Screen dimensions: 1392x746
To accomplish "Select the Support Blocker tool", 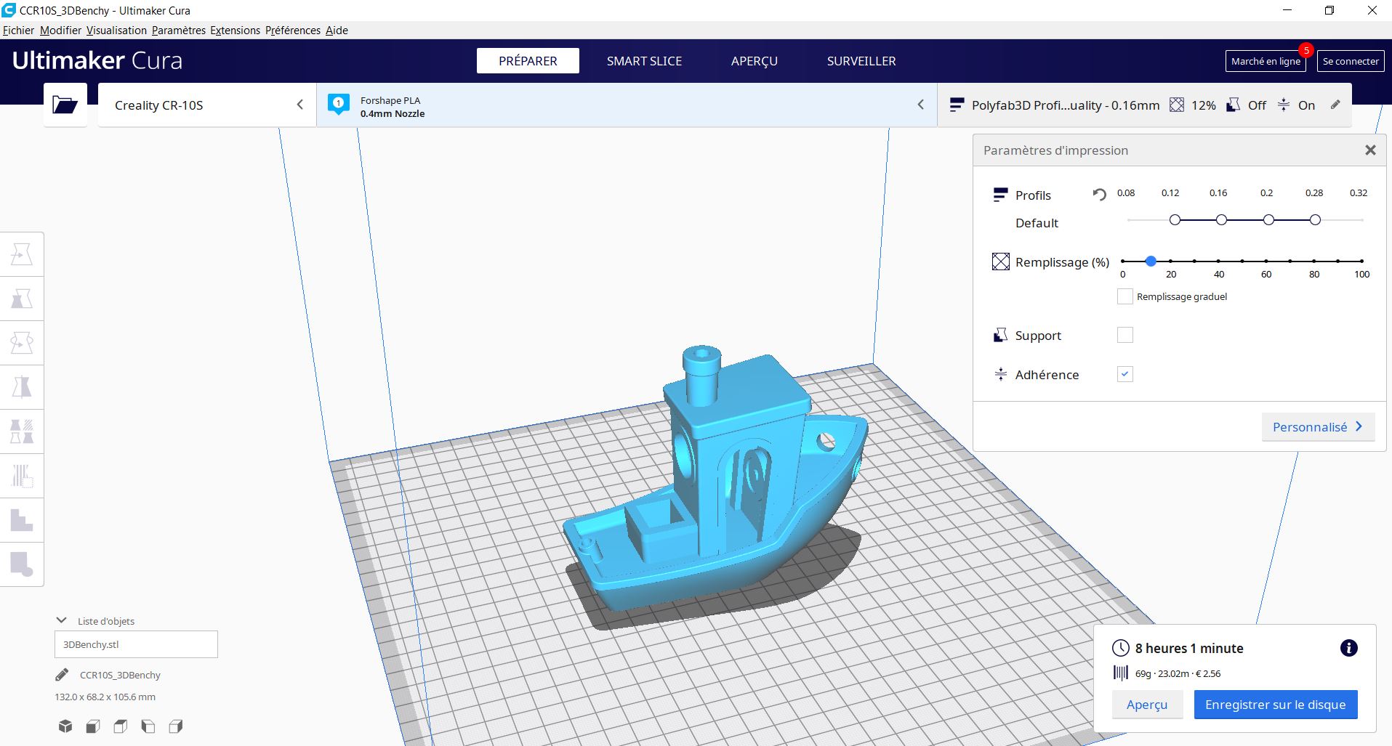I will tap(22, 476).
